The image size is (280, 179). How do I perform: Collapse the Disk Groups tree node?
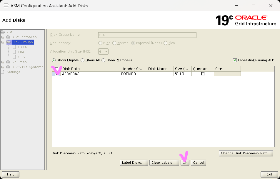[3, 42]
